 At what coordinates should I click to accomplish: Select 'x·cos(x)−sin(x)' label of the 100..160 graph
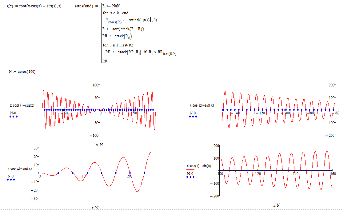tap(199, 166)
